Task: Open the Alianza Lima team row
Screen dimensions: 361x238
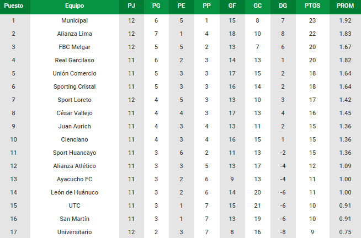Action: pyautogui.click(x=180, y=34)
